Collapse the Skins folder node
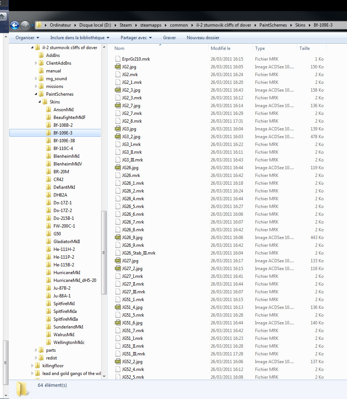 [x=39, y=102]
